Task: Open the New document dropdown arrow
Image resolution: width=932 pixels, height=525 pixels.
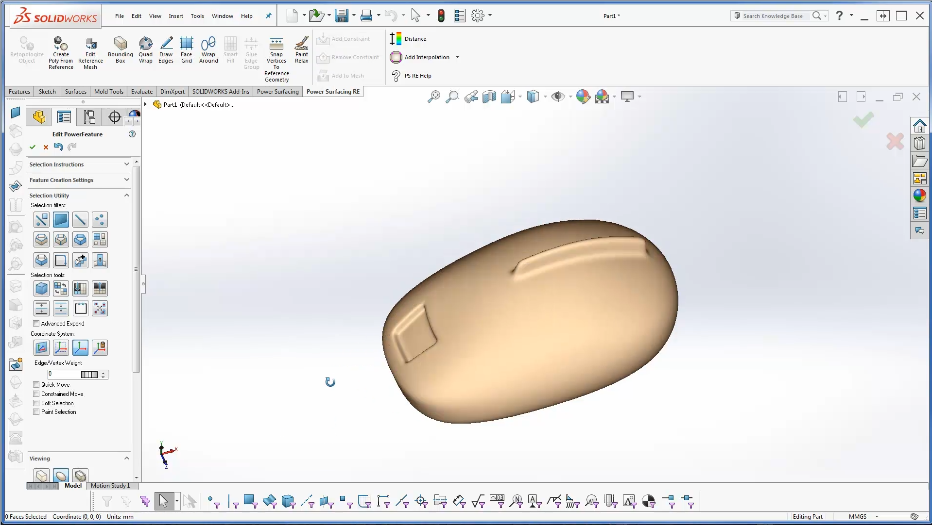Action: 304,16
